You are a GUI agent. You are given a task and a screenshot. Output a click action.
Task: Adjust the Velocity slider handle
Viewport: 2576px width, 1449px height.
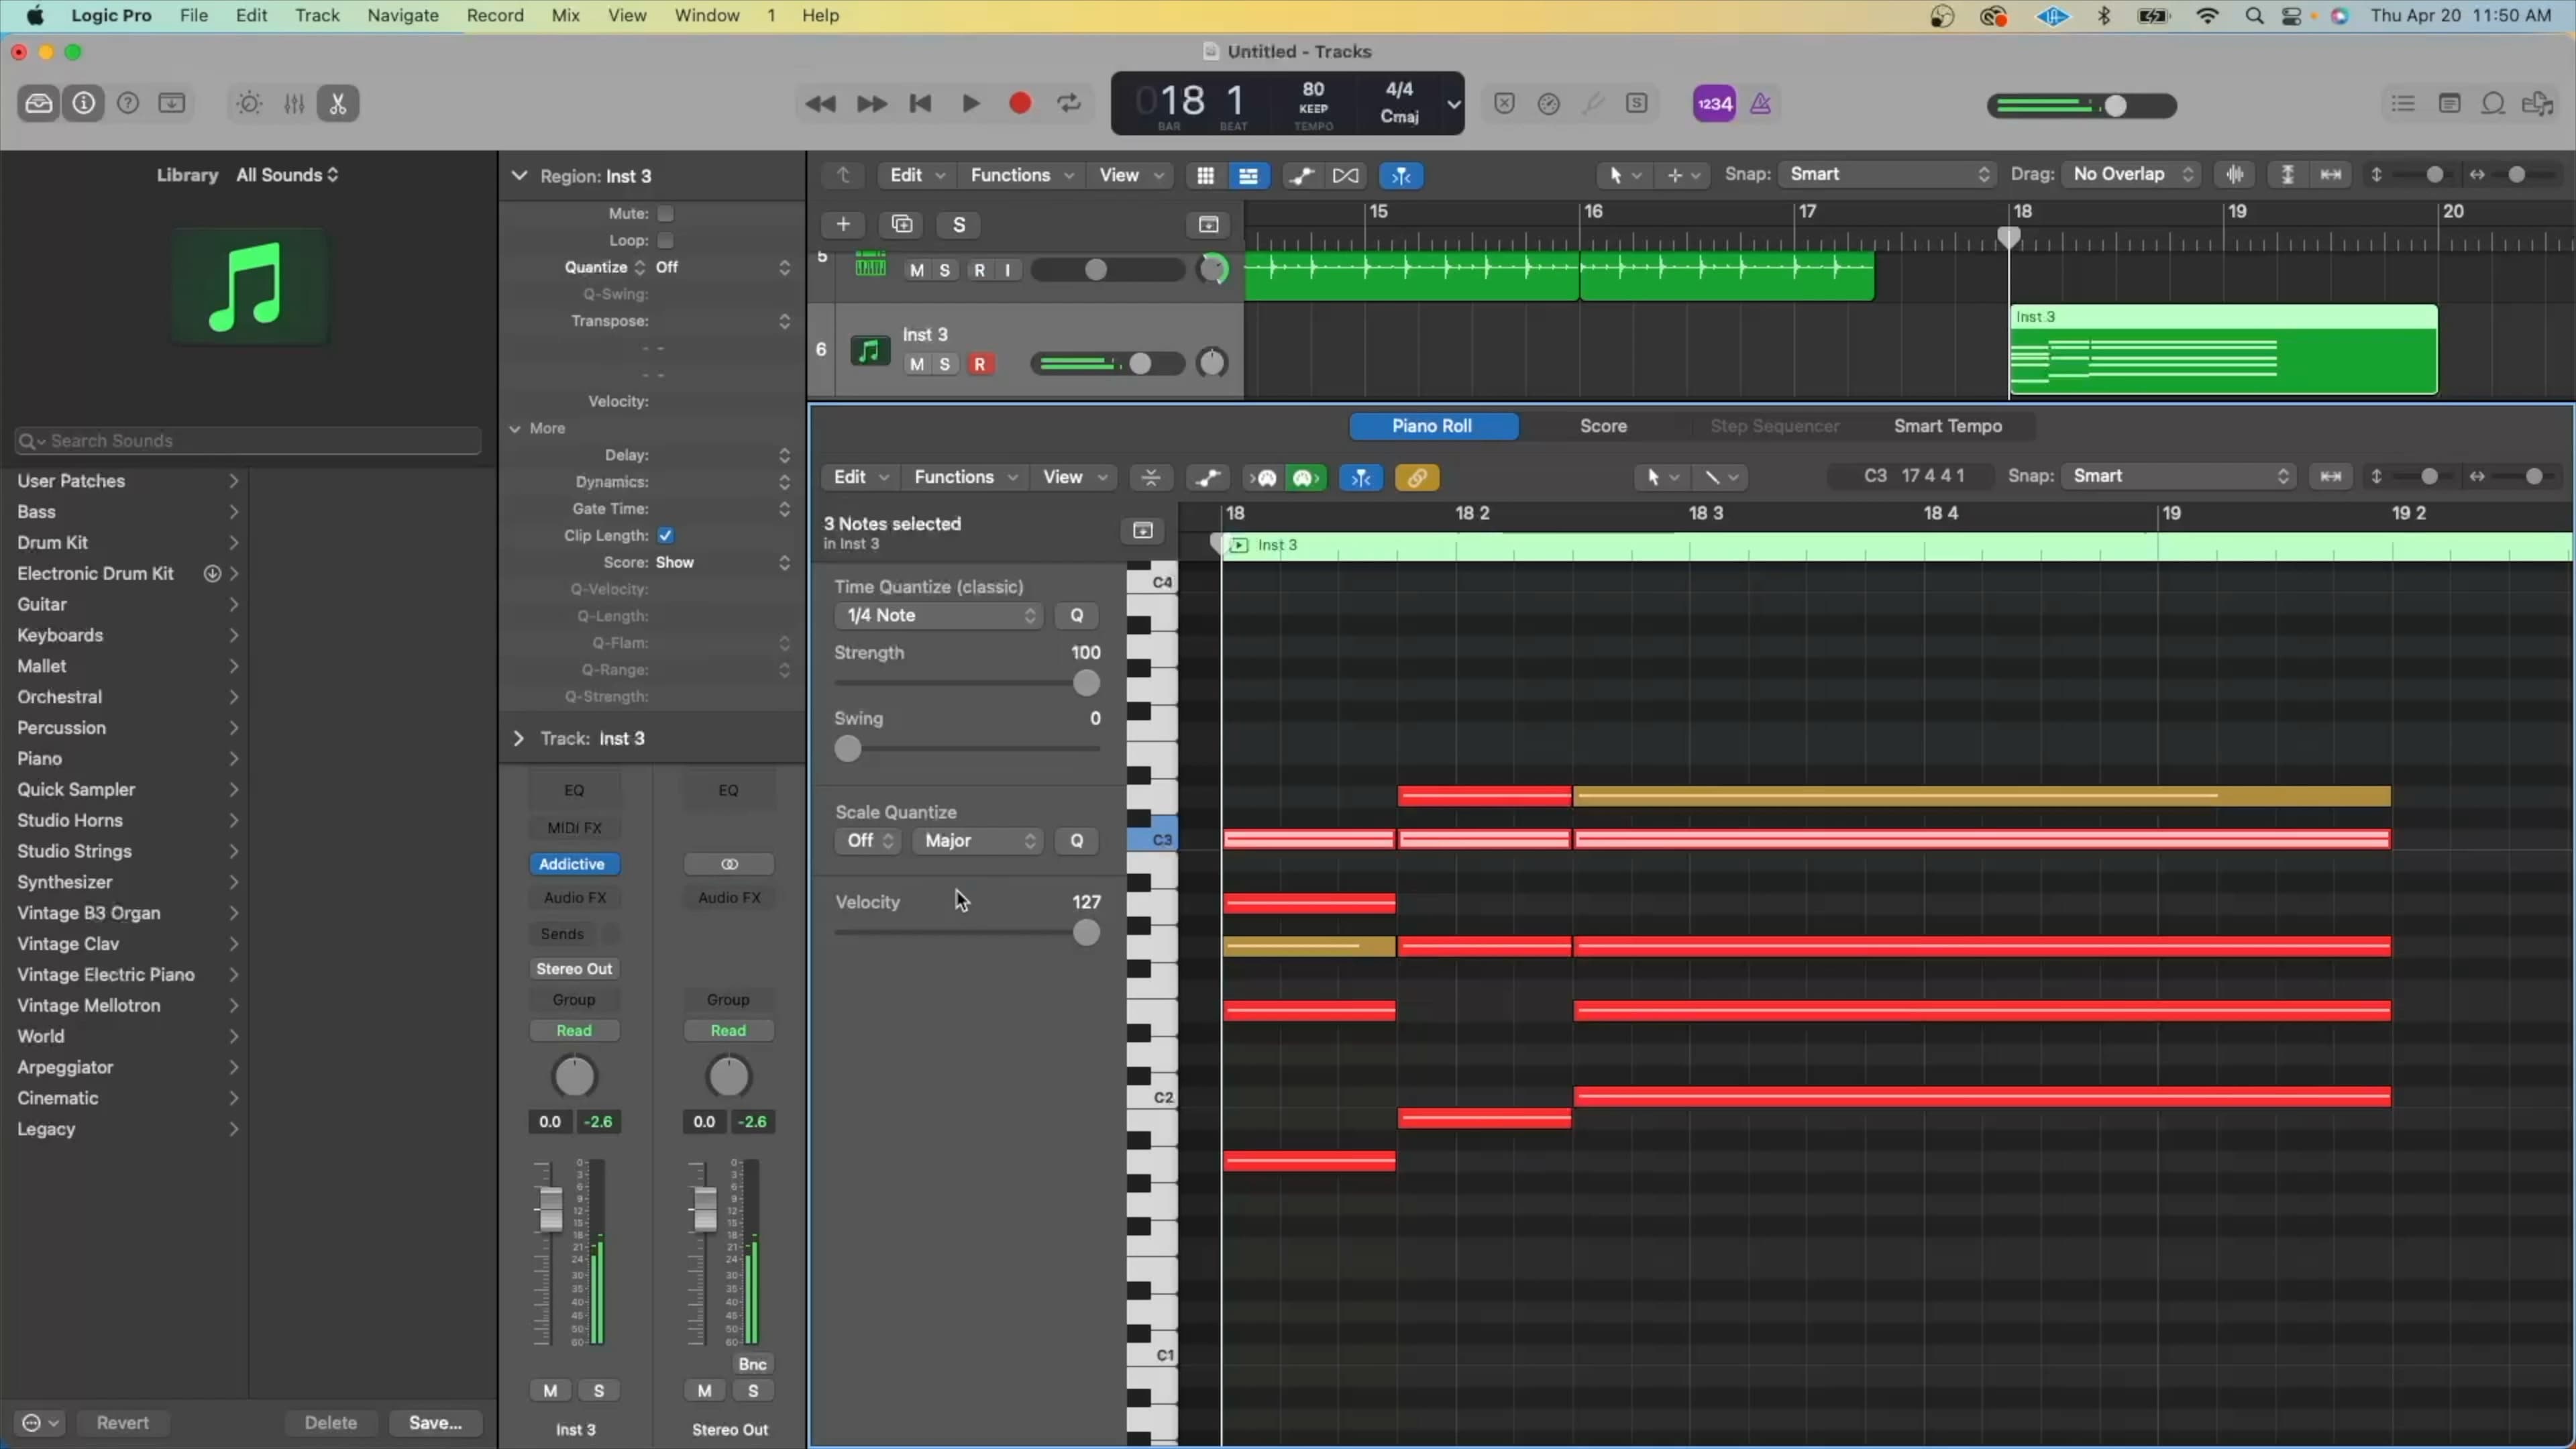coord(1086,933)
